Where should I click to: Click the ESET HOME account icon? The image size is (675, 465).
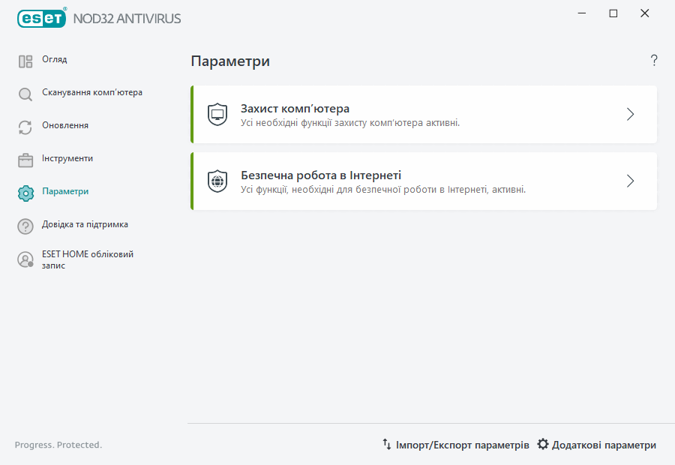25,259
